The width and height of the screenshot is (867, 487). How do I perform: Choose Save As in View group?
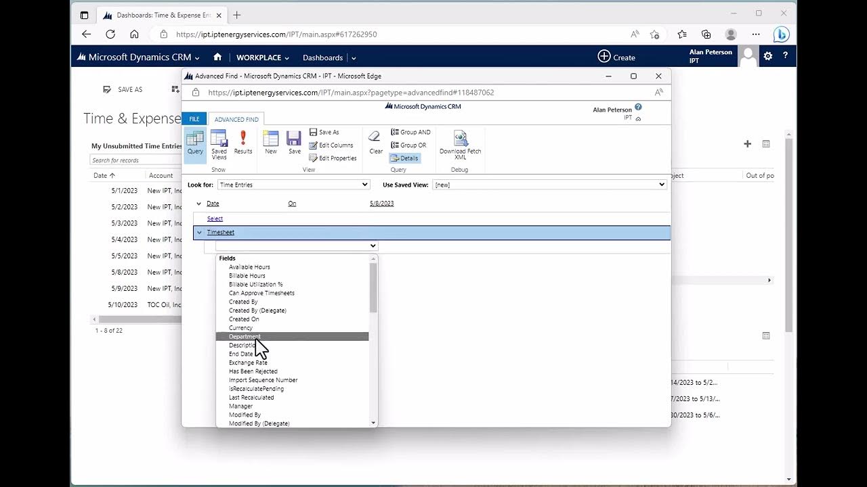click(x=324, y=133)
